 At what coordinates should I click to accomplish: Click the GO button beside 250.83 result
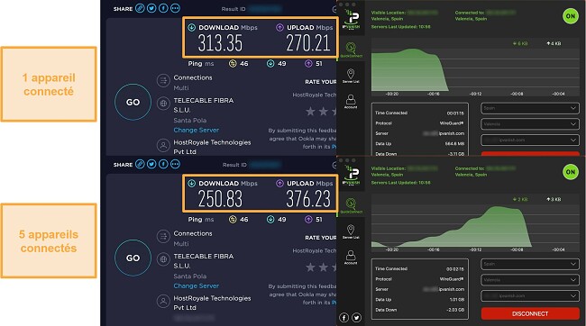pos(133,258)
